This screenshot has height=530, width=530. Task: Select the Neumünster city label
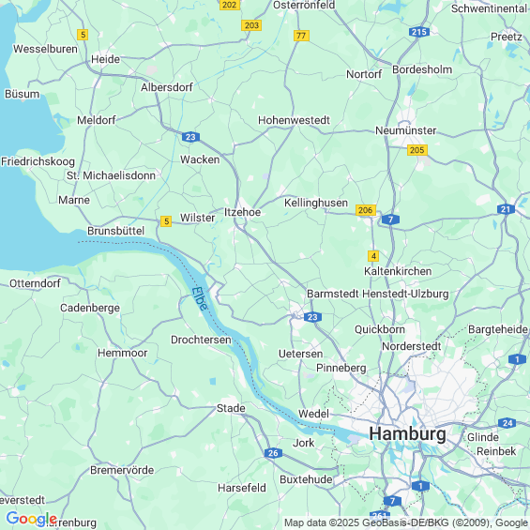point(405,130)
